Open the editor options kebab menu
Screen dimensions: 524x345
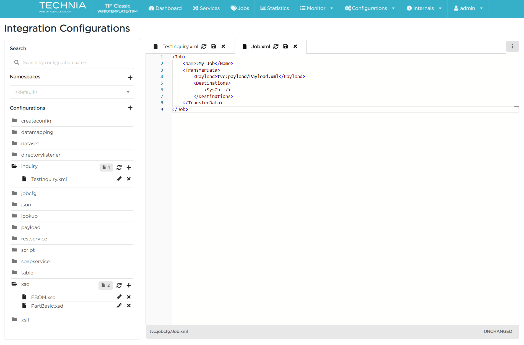click(512, 46)
